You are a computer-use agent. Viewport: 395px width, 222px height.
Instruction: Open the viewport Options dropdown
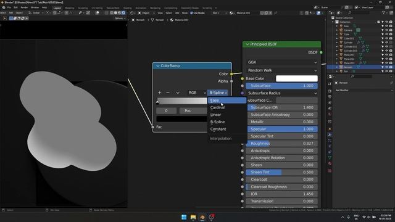coord(120,18)
